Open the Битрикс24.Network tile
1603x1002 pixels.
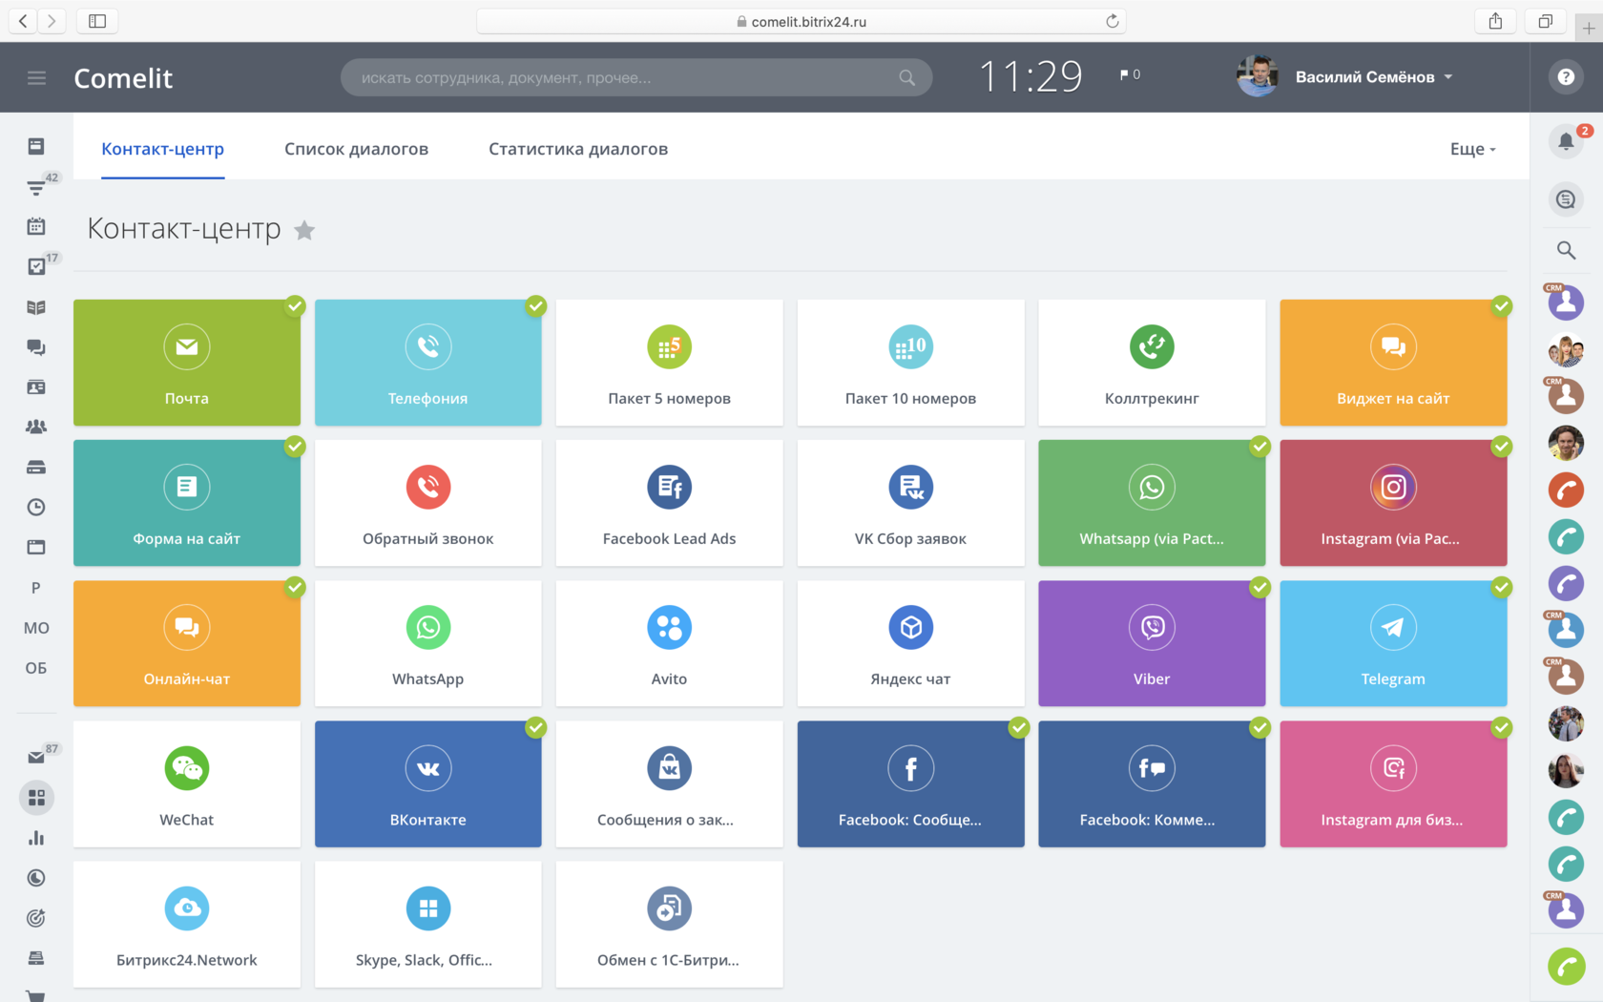coord(187,924)
